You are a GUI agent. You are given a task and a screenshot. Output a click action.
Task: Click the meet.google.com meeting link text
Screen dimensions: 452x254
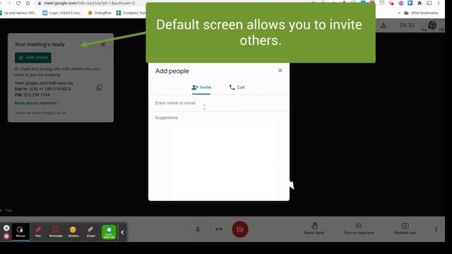pos(44,83)
